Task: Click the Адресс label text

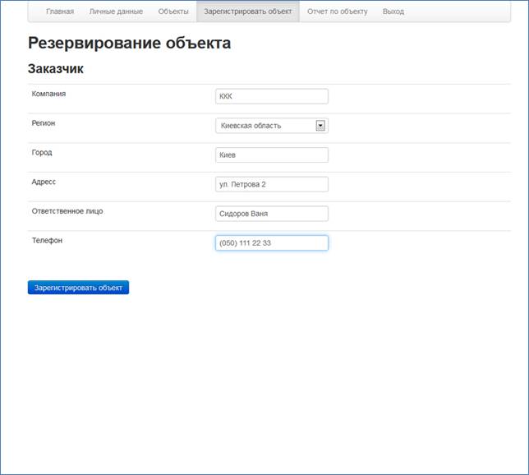Action: (44, 182)
